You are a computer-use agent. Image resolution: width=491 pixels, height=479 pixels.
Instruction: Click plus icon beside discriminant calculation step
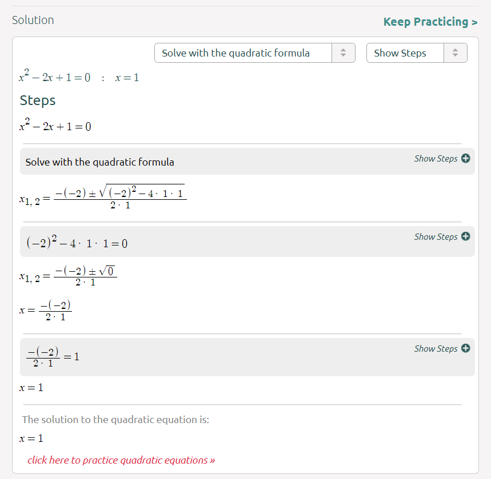tap(465, 236)
